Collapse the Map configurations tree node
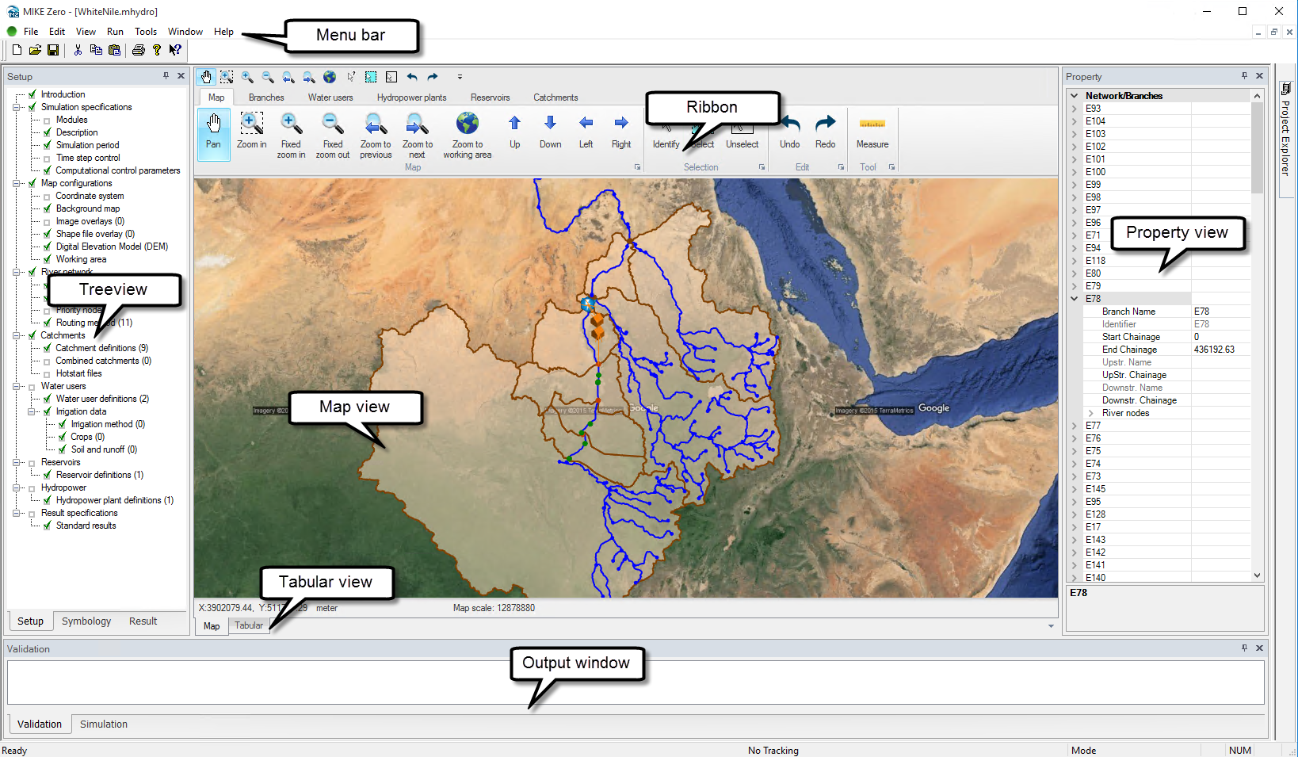Screen dimensions: 1298x757 point(17,183)
